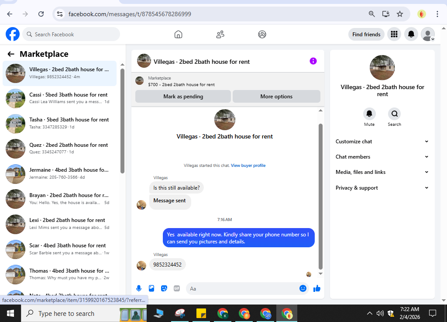Open the Windows Start menu
Viewport: 447px width, 322px height.
[10, 313]
